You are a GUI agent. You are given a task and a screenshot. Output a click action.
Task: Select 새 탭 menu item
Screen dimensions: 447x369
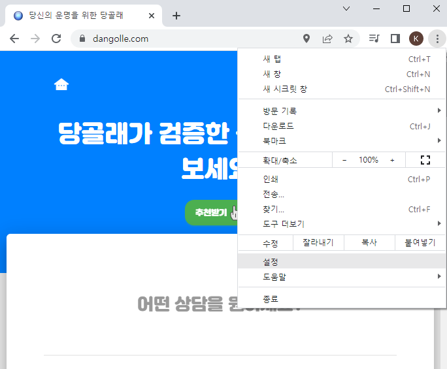[x=342, y=59]
